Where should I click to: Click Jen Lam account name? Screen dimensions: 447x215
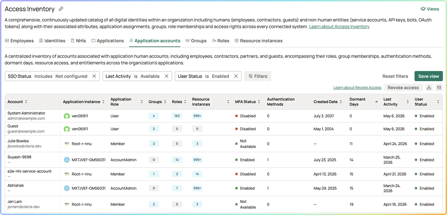click(x=15, y=202)
